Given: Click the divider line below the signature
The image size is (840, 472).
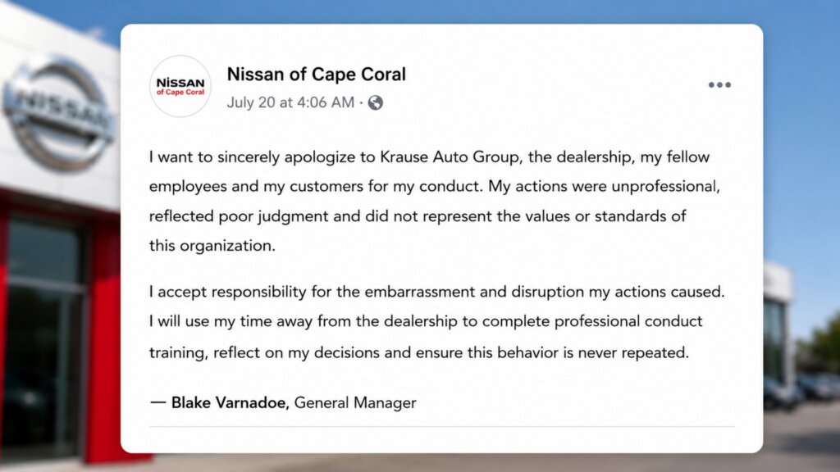Looking at the screenshot, I should coord(442,426).
